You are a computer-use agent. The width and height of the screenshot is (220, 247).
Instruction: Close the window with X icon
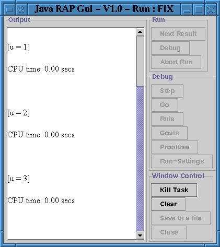pos(211,9)
